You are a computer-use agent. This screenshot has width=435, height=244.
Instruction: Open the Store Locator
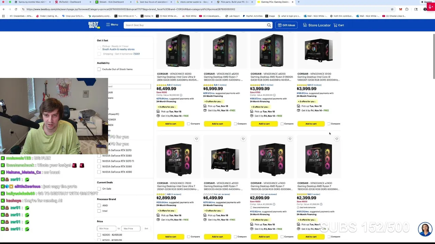[317, 25]
